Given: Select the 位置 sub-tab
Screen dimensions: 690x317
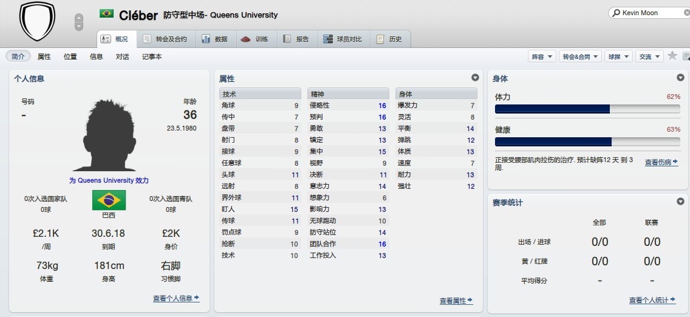Looking at the screenshot, I should 70,56.
